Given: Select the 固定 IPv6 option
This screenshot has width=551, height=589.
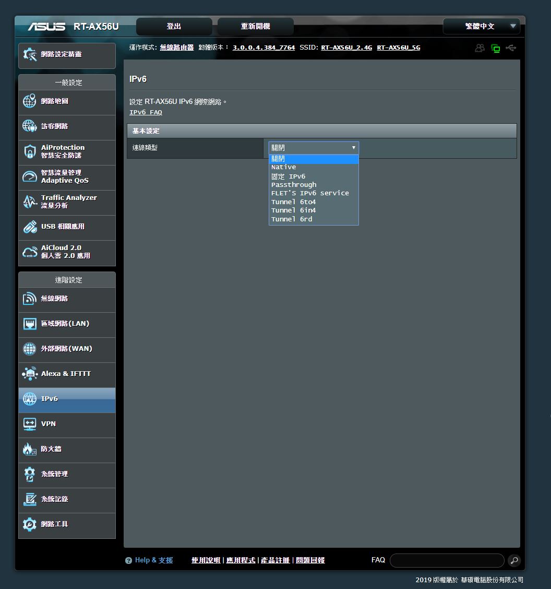Looking at the screenshot, I should tap(314, 176).
